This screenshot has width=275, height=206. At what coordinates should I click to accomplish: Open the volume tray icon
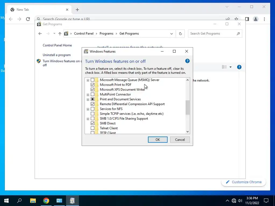[240, 201]
